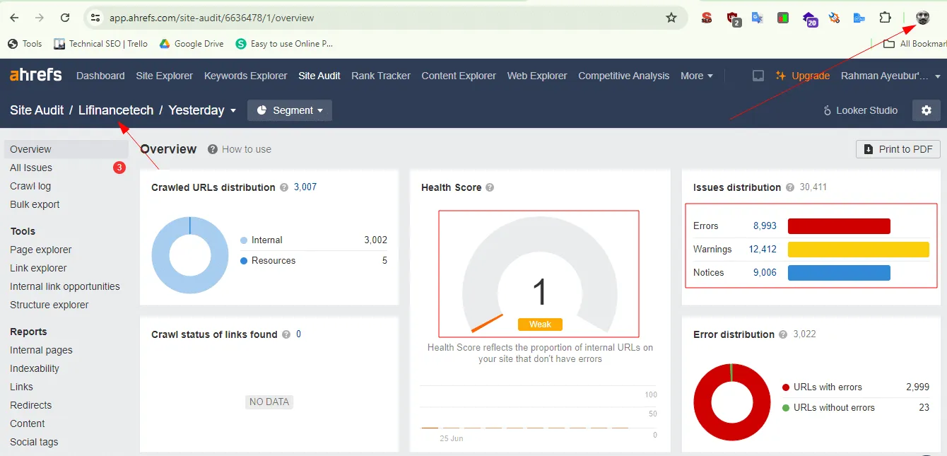This screenshot has height=456, width=947.
Task: Expand the Yesterday crawl dropdown
Action: pyautogui.click(x=202, y=110)
